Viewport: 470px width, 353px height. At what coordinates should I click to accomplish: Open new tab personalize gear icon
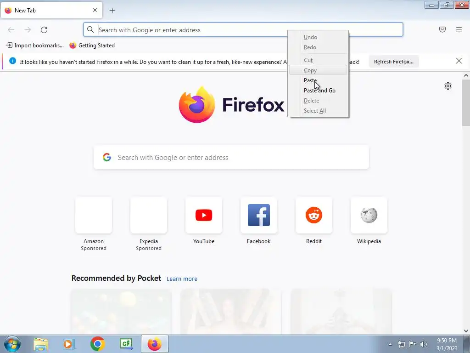(448, 86)
